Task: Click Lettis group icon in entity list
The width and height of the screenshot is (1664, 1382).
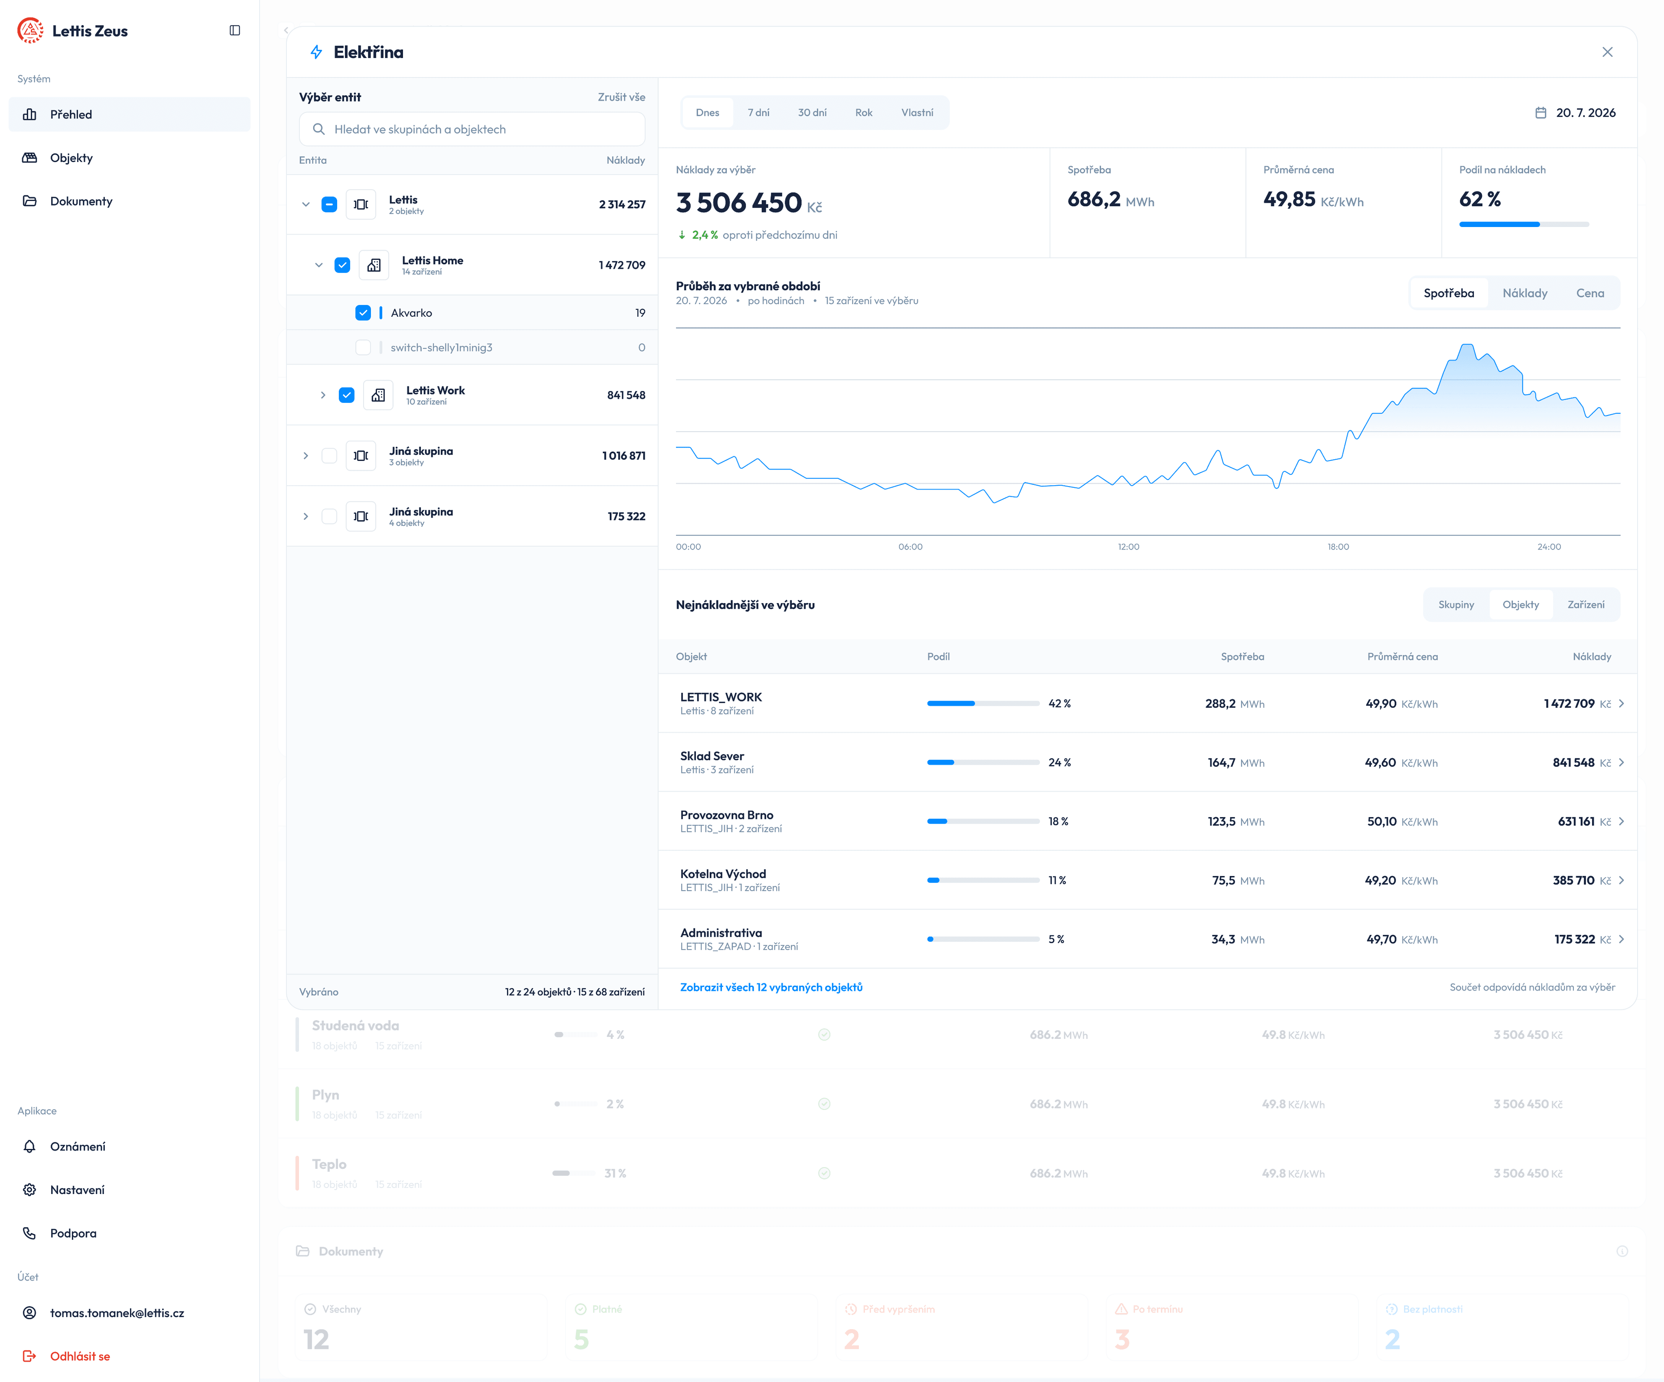Action: 361,204
